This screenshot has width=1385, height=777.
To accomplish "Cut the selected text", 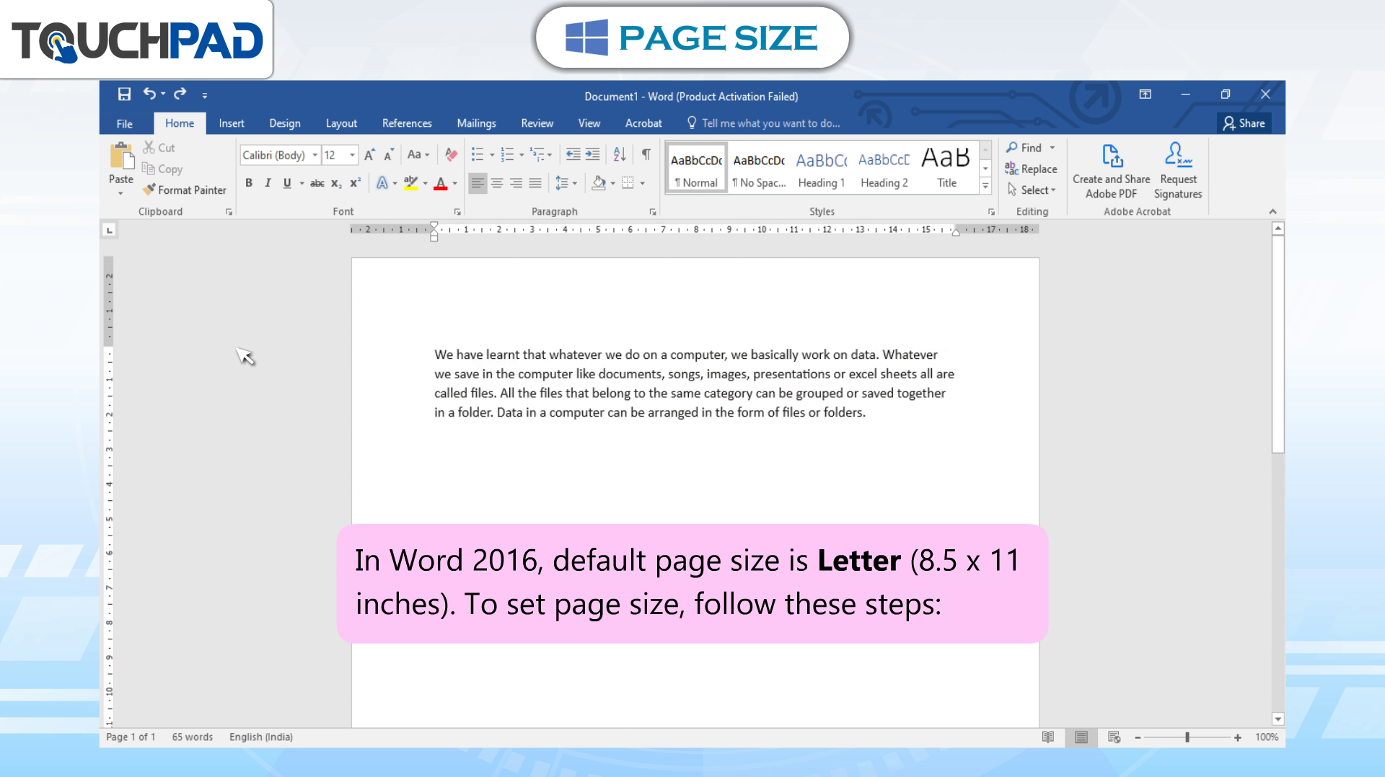I will coord(159,148).
